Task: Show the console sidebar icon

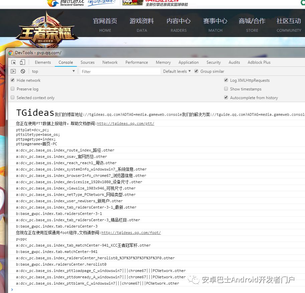Action: click(x=13, y=71)
